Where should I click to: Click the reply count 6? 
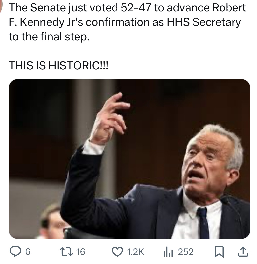(x=28, y=252)
